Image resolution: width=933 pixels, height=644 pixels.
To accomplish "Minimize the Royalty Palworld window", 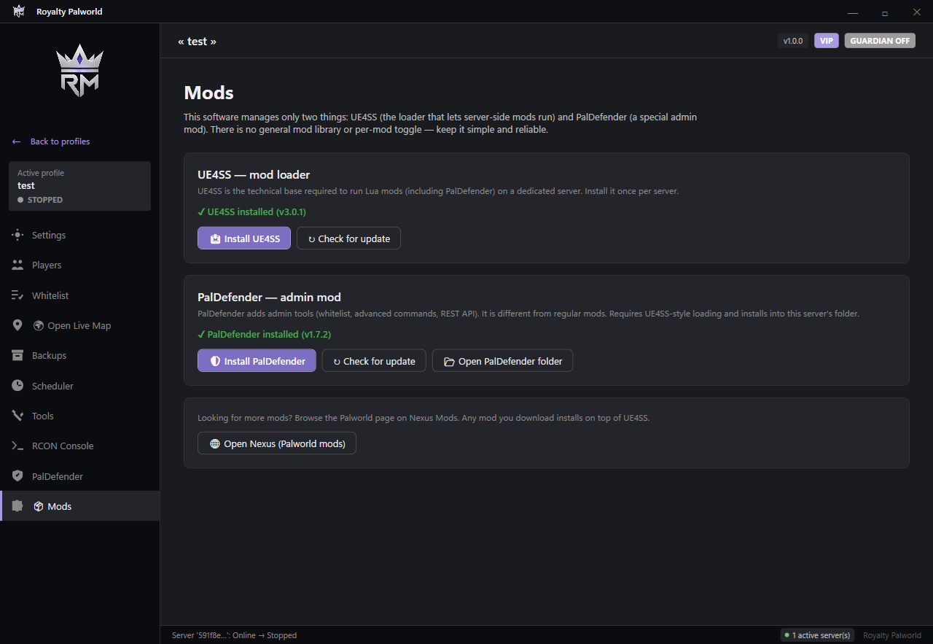I will 853,12.
